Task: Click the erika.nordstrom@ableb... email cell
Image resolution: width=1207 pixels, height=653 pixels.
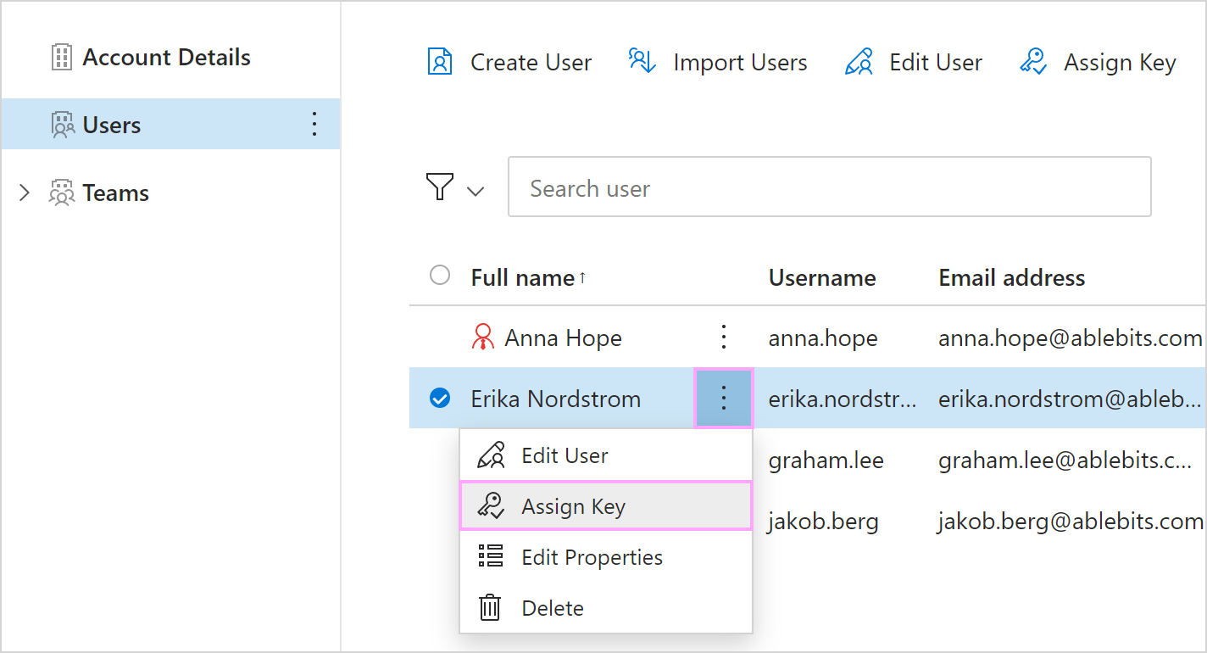Action: point(1071,399)
